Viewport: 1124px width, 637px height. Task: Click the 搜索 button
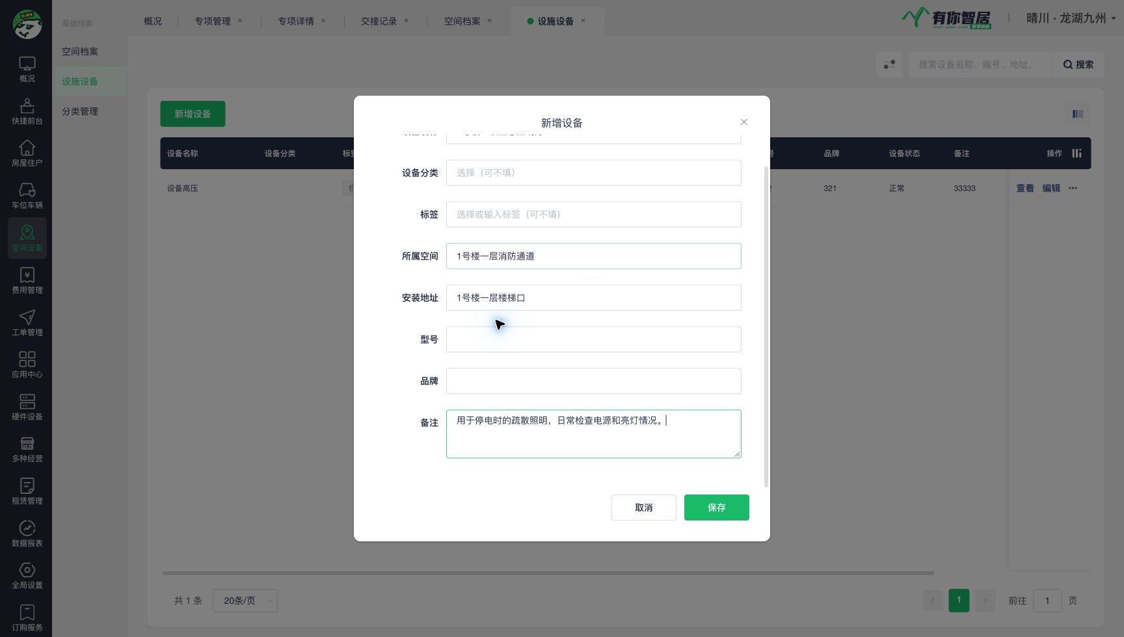[x=1078, y=64]
